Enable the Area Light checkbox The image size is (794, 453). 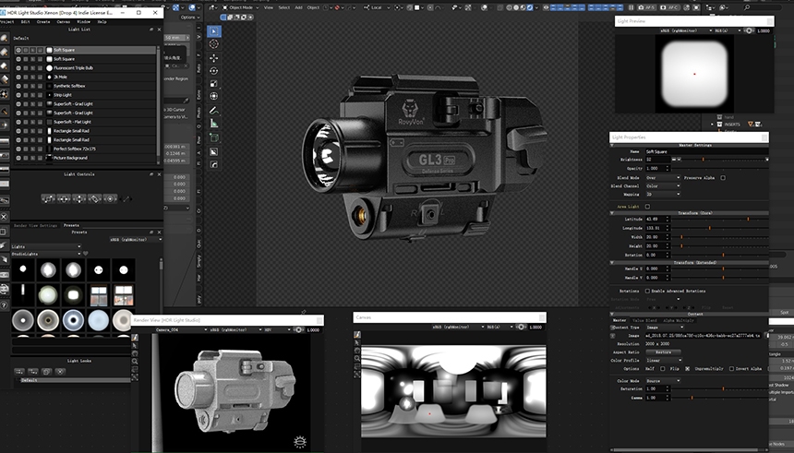click(x=647, y=207)
